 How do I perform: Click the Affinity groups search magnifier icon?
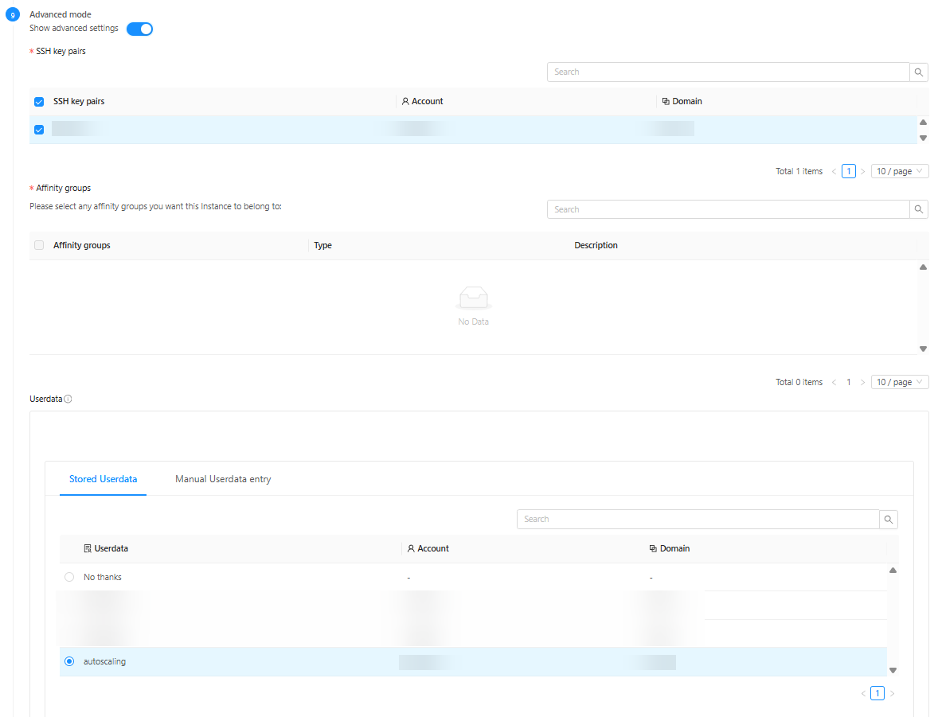919,209
